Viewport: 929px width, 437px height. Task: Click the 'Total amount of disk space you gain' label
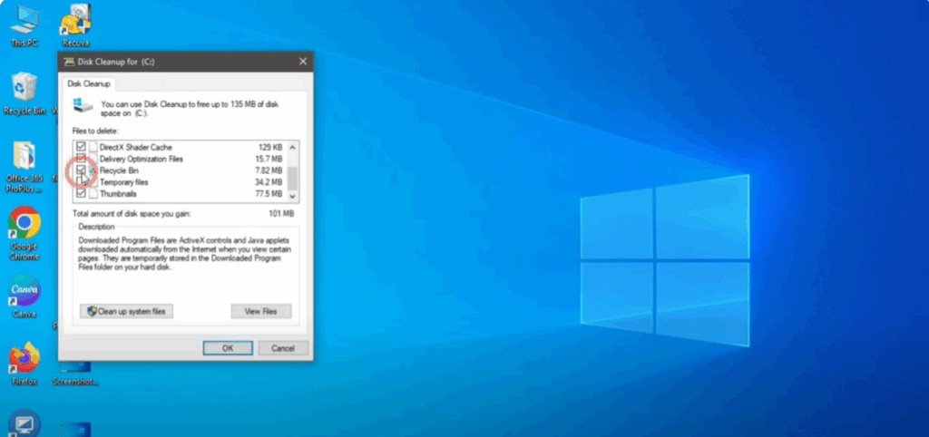(132, 214)
